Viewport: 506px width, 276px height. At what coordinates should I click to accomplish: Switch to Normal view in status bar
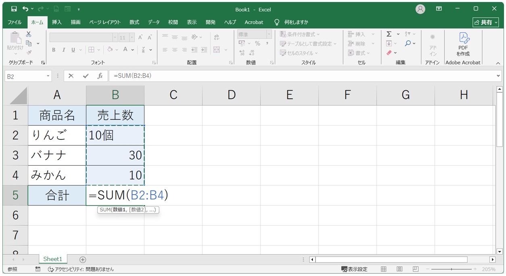[383, 269]
